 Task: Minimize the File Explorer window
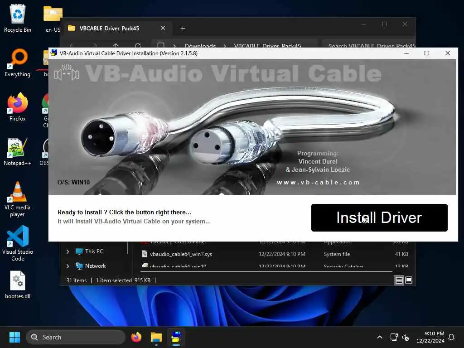pos(364,24)
